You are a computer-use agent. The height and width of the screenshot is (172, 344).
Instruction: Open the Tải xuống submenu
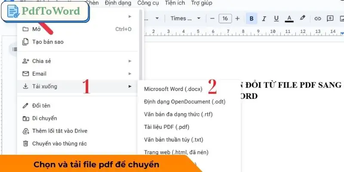tap(77, 86)
